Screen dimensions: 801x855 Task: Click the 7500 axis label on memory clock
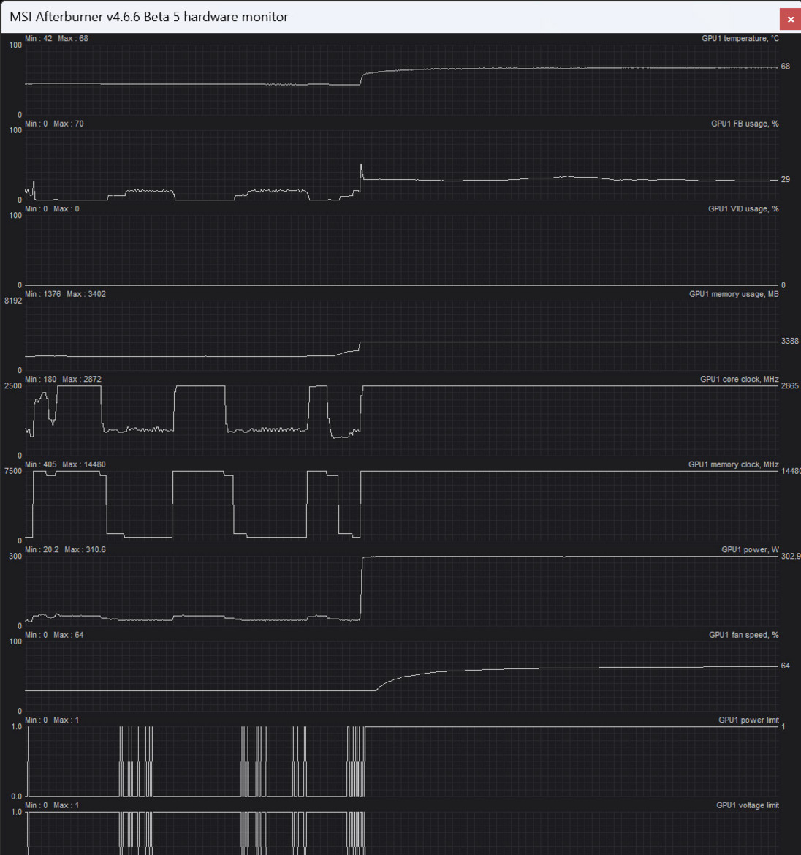[13, 471]
